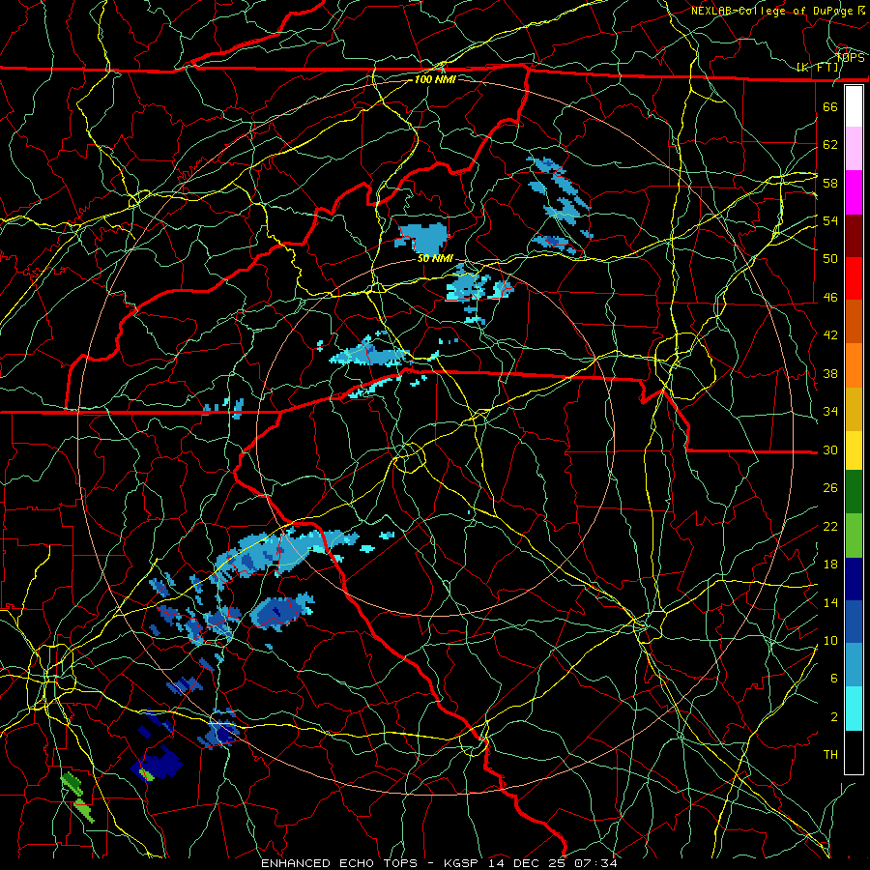Viewport: 870px width, 870px height.
Task: Click the "2" scale label
Action: pyautogui.click(x=833, y=717)
